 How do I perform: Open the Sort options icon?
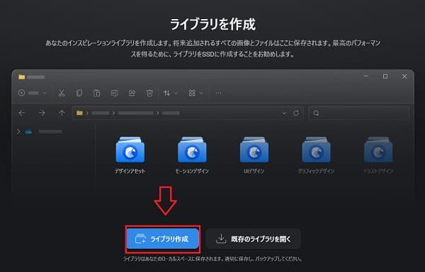tap(166, 93)
